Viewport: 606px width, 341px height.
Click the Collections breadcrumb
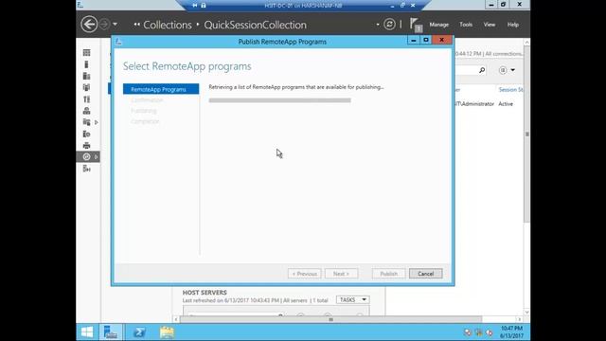168,25
